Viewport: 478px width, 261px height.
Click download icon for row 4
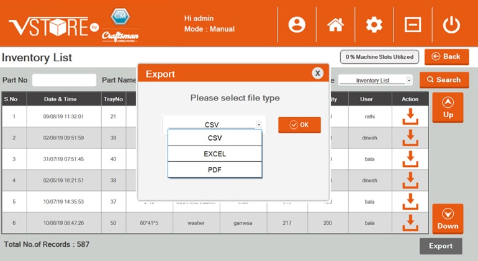(x=410, y=180)
